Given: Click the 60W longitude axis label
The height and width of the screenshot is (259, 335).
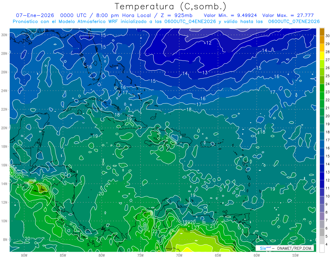Looking at the screenshot, I should pyautogui.click(x=257, y=256).
